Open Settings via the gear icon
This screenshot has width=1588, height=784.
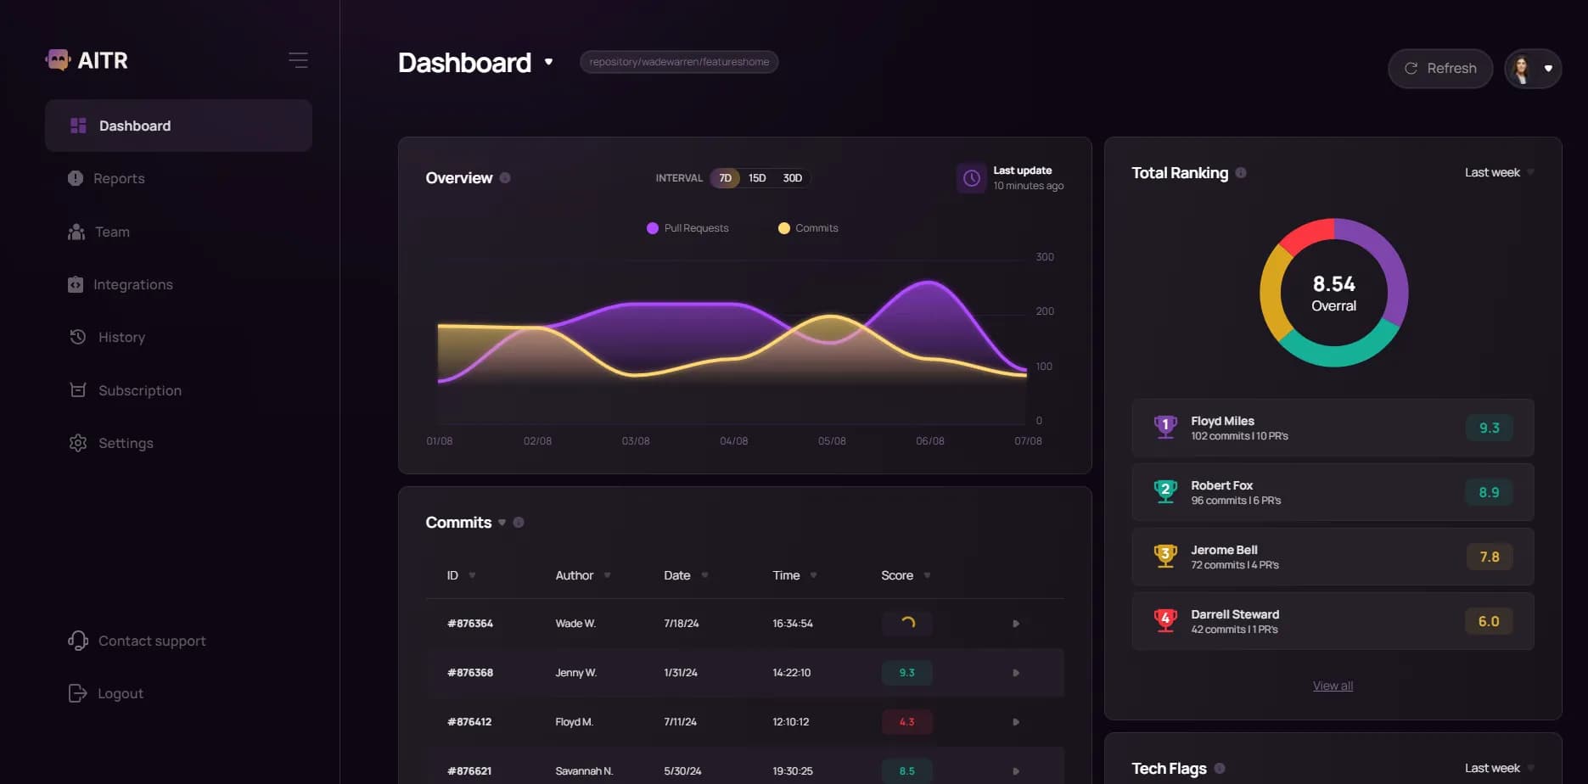(x=76, y=442)
